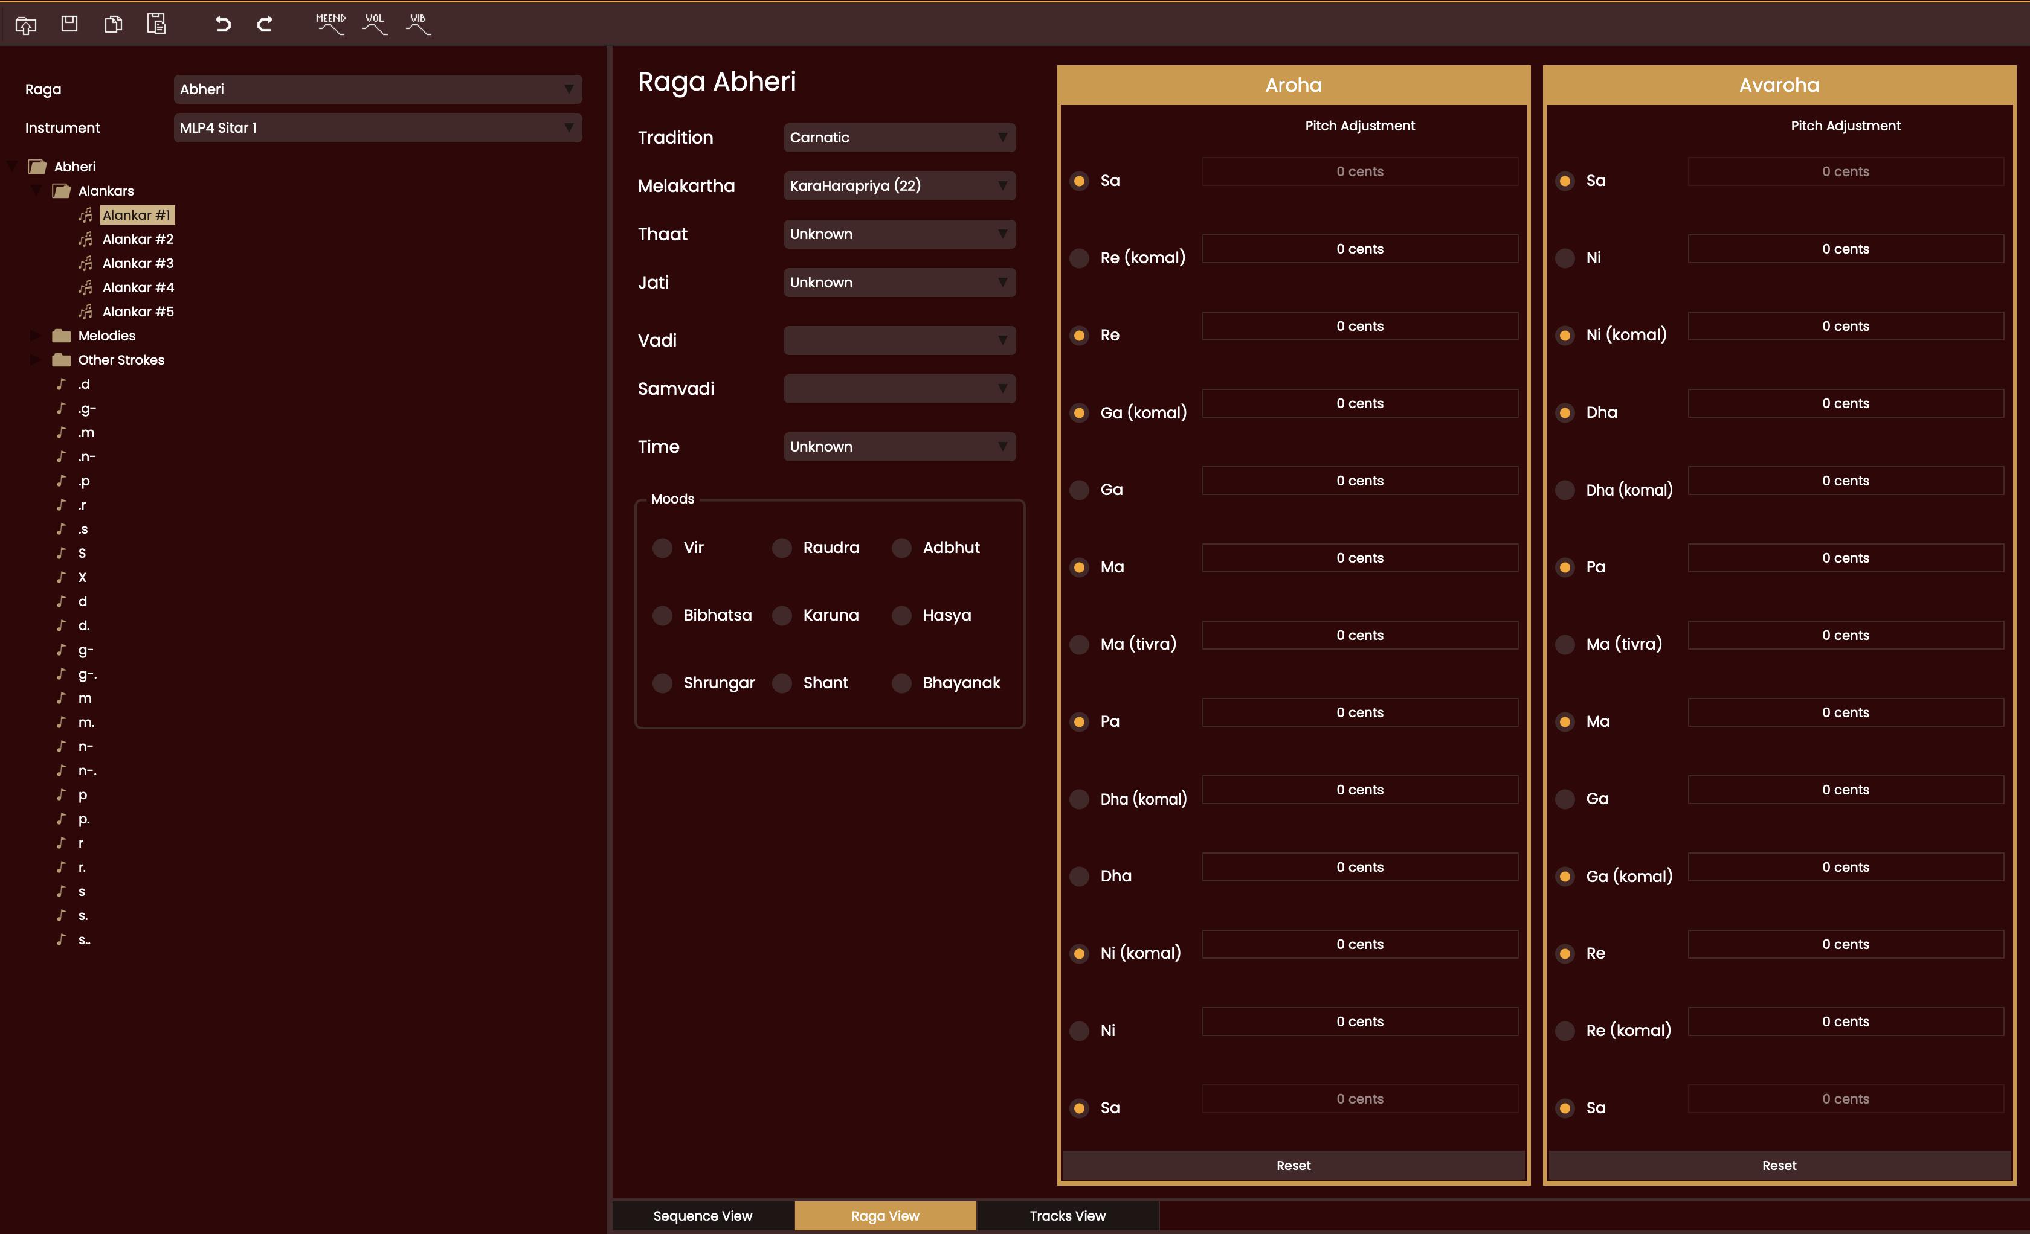
Task: Save using the floppy disk icon
Action: tap(69, 24)
